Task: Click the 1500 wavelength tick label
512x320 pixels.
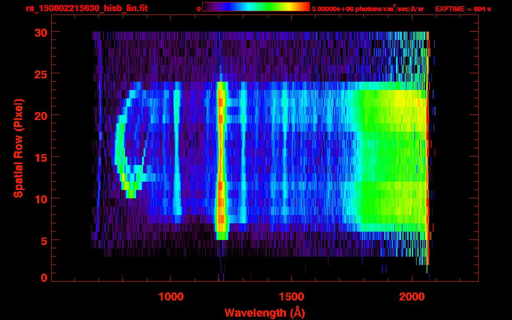Action: click(x=291, y=296)
